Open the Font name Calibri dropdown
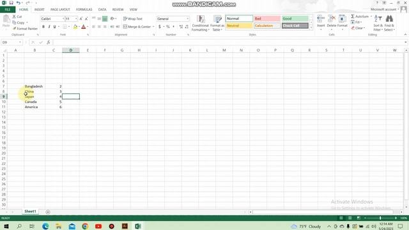This screenshot has width=409, height=230. pos(63,19)
